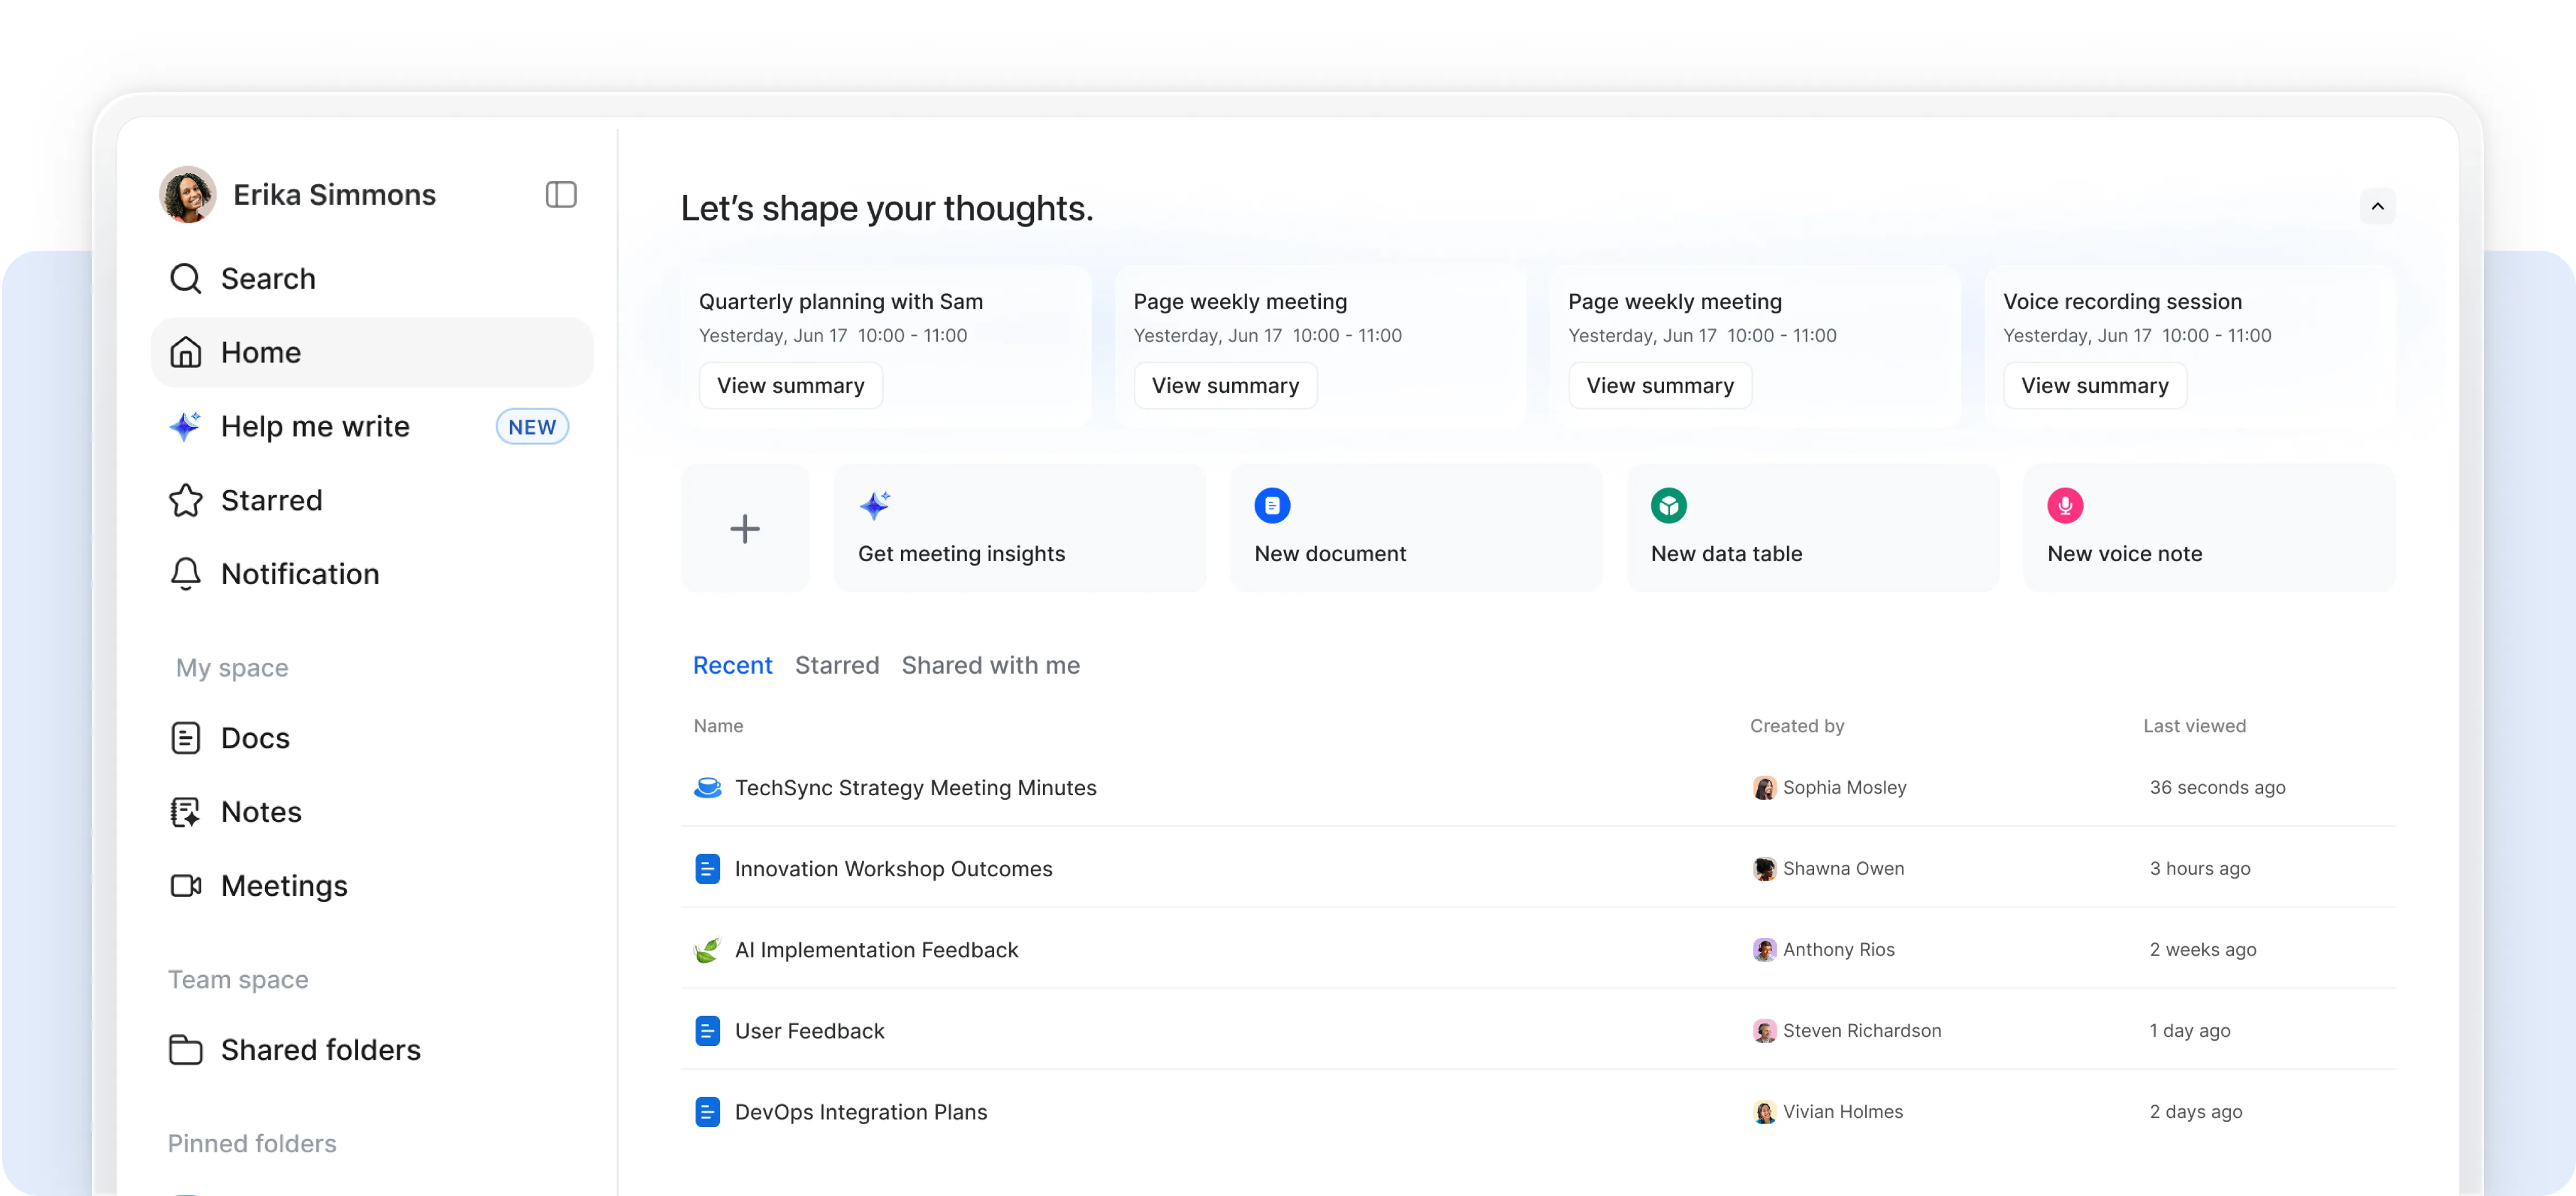Open the TechSync Strategy Meeting Minutes document
Viewport: 2576px width, 1196px height.
915,787
